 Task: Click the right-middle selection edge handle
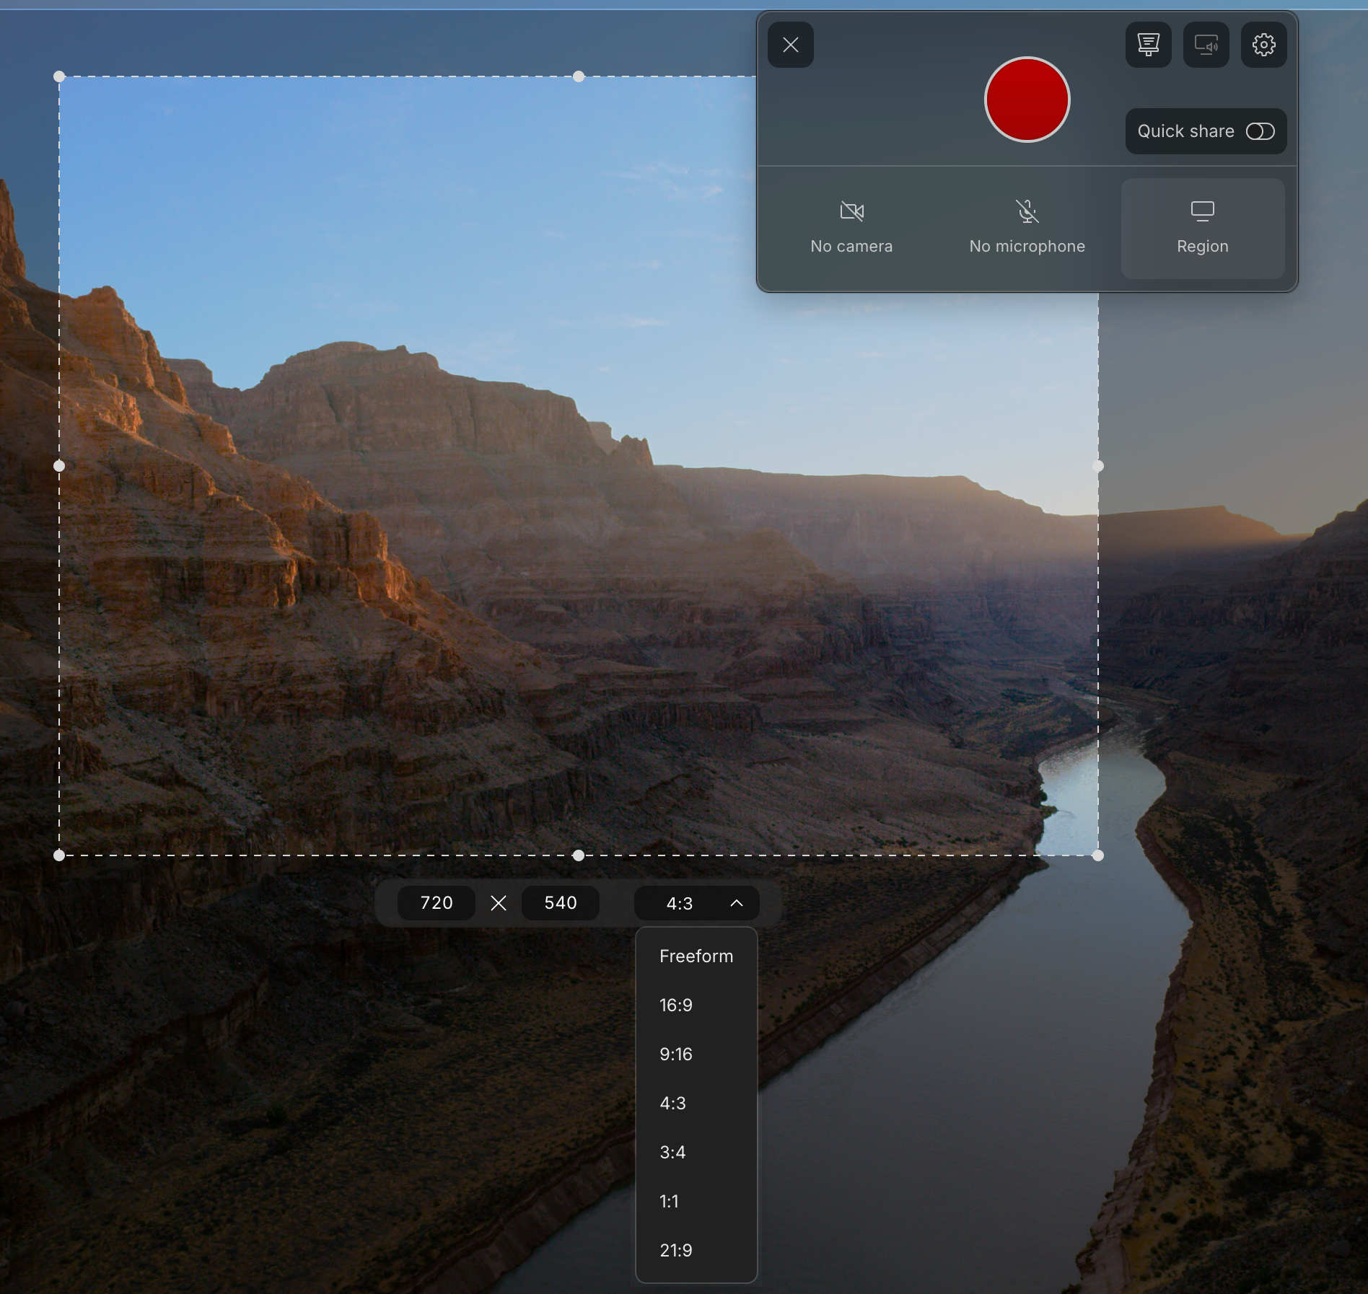point(1098,466)
